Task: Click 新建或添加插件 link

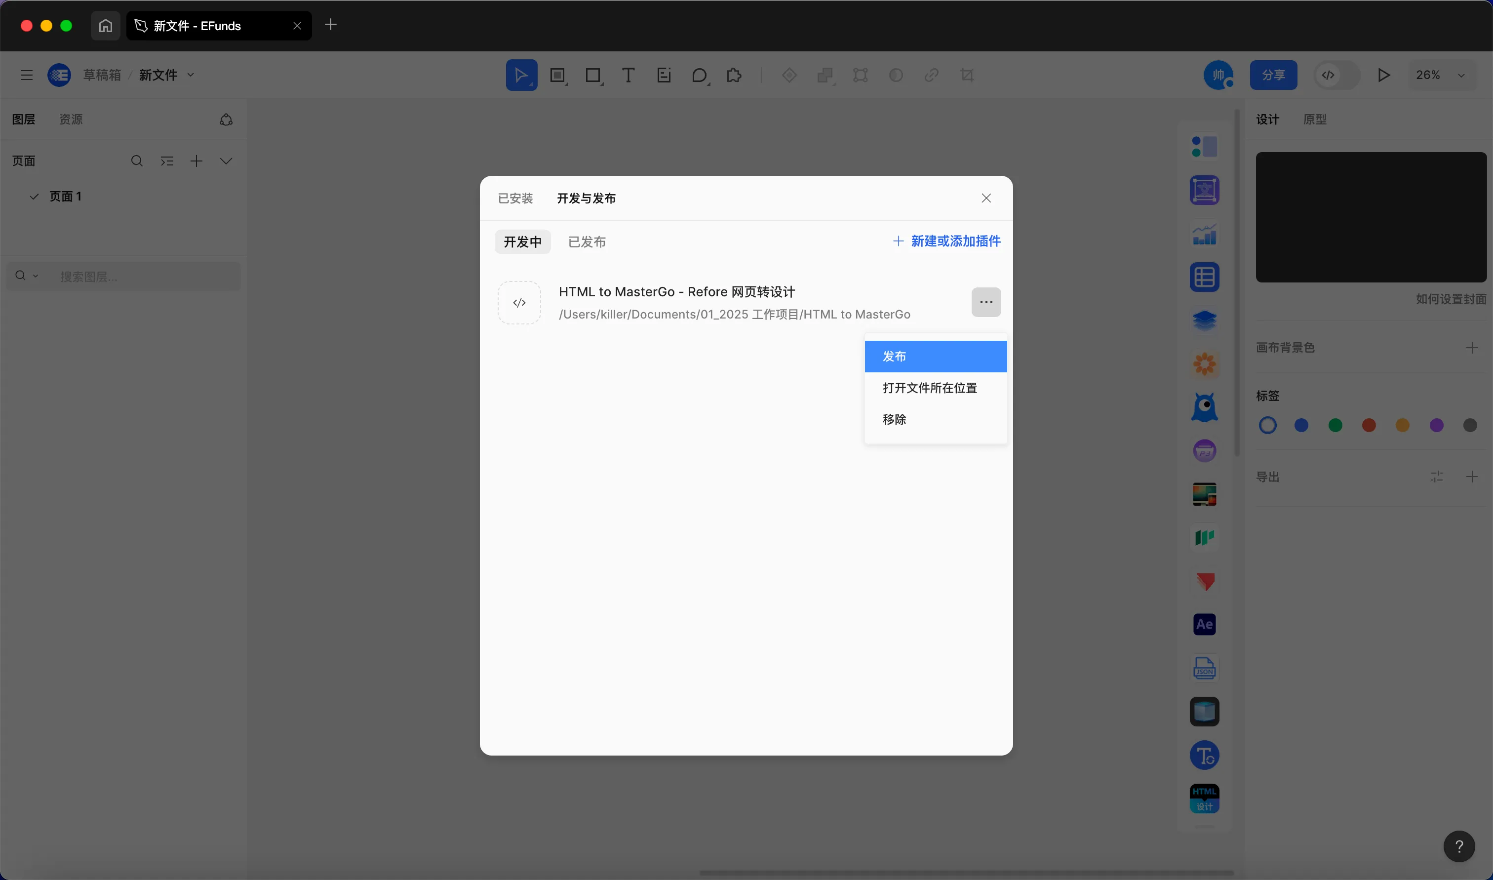Action: pyautogui.click(x=946, y=241)
